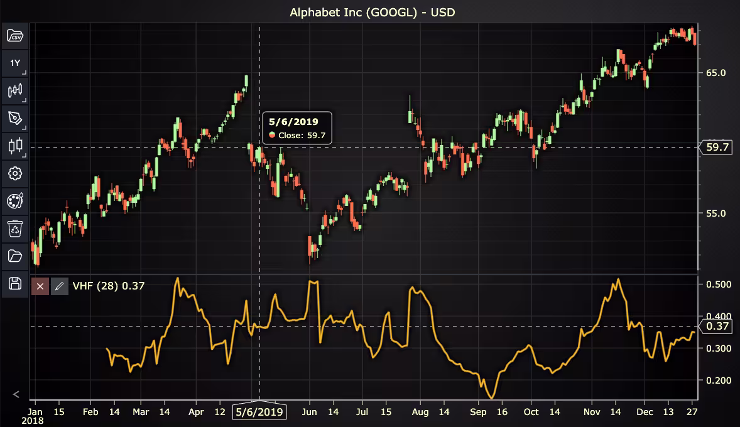Click the 5/6/2019 date label on axis
Image resolution: width=740 pixels, height=427 pixels.
(259, 412)
